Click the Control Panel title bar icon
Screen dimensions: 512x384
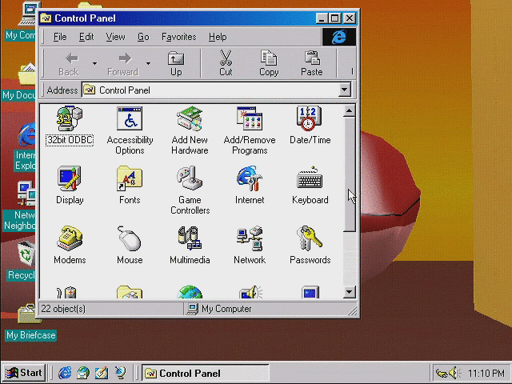click(x=46, y=18)
